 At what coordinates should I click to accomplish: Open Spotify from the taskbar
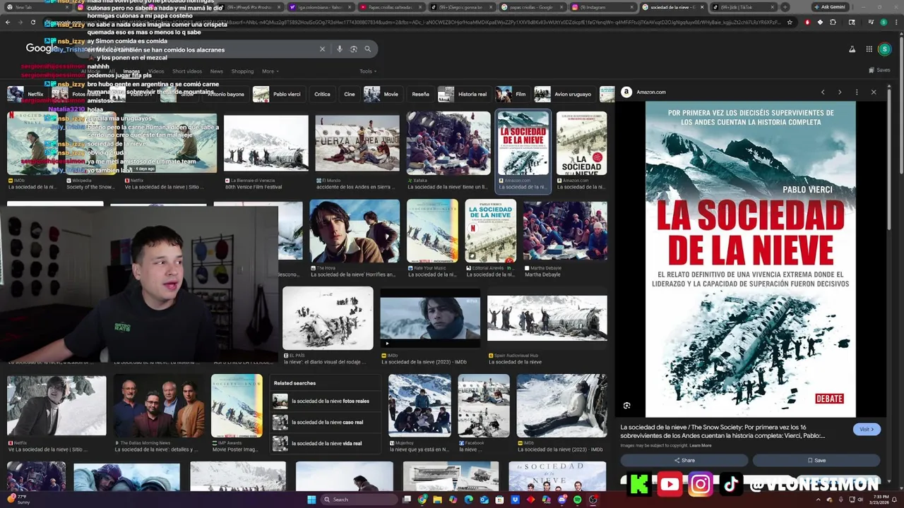point(577,500)
